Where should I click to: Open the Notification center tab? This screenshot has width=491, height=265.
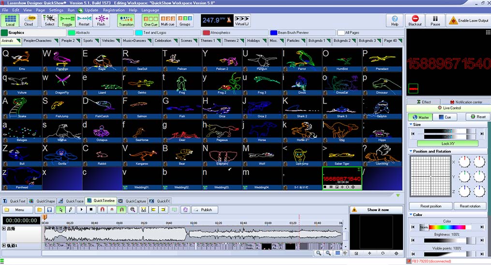point(466,102)
